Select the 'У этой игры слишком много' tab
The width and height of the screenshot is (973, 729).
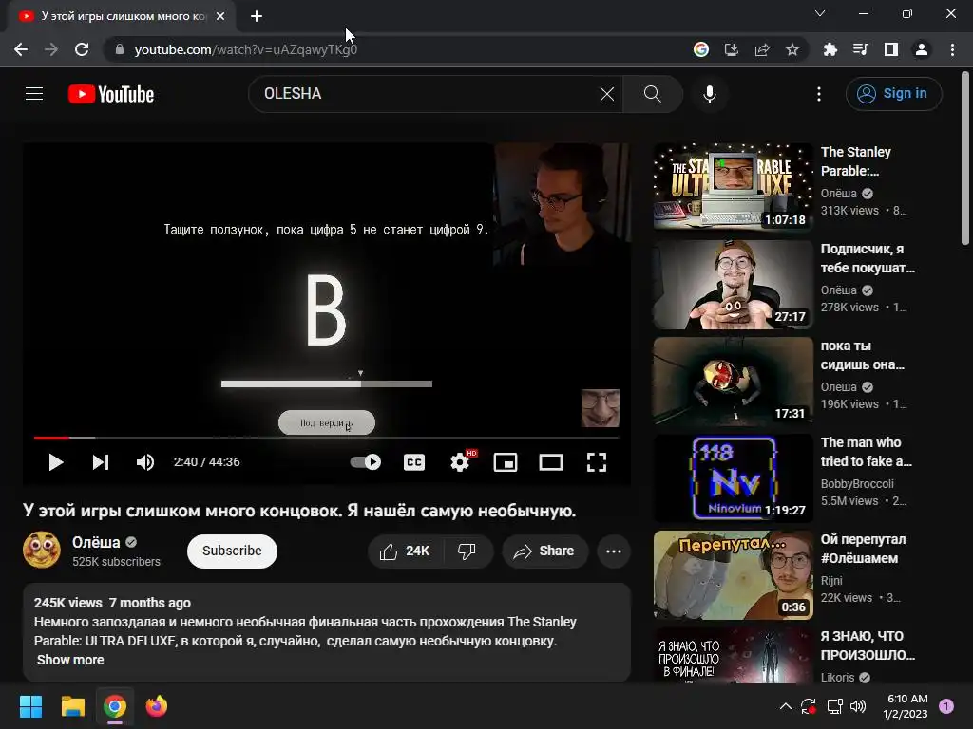point(124,16)
